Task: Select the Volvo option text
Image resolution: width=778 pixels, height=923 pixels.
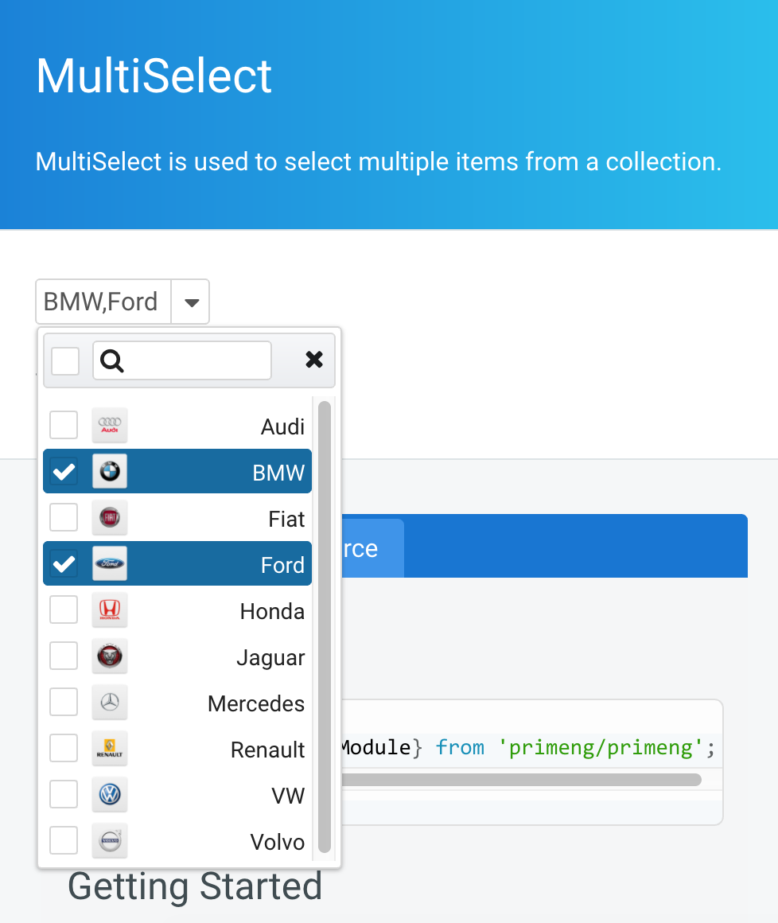Action: tap(277, 843)
